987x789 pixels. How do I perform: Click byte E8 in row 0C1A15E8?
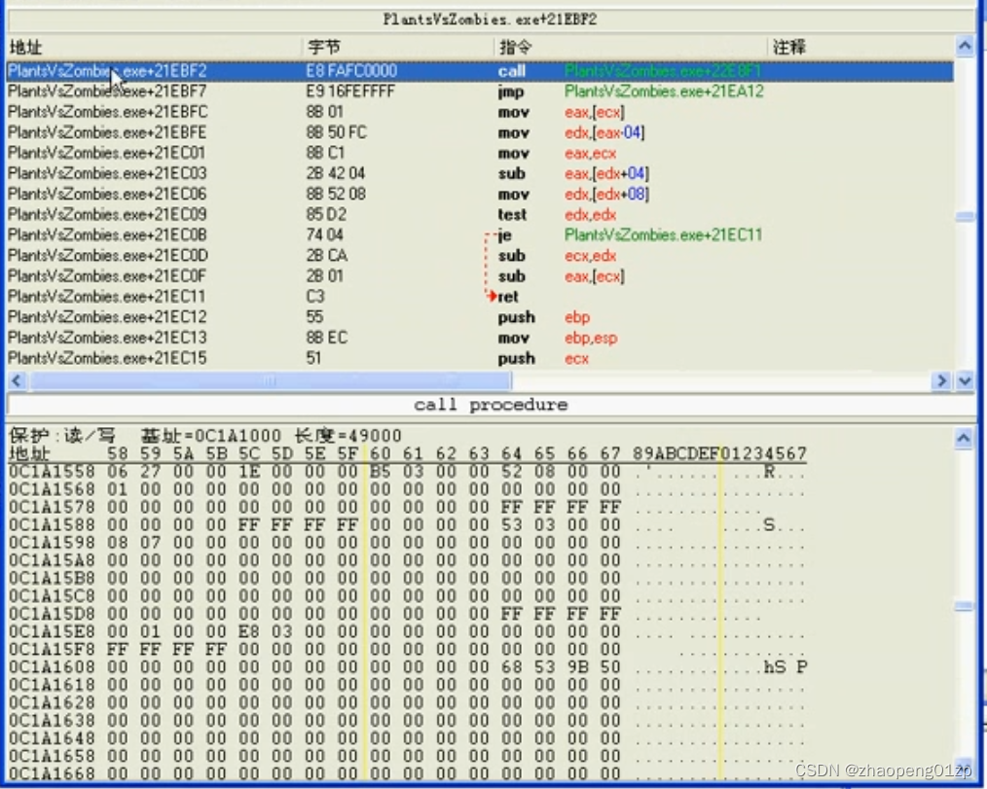[x=248, y=631]
